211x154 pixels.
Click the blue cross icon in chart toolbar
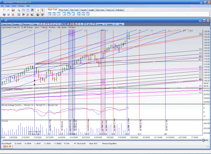(88, 24)
